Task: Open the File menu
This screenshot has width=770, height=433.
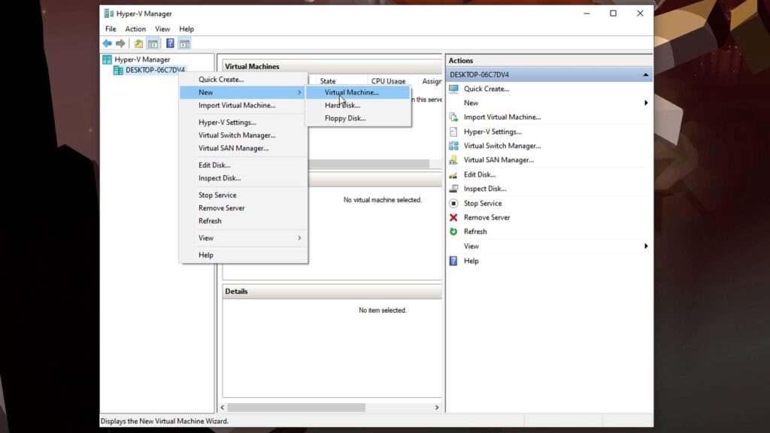Action: pyautogui.click(x=111, y=29)
